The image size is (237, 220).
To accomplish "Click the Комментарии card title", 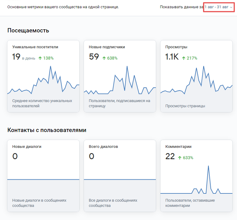I will pos(178,147).
